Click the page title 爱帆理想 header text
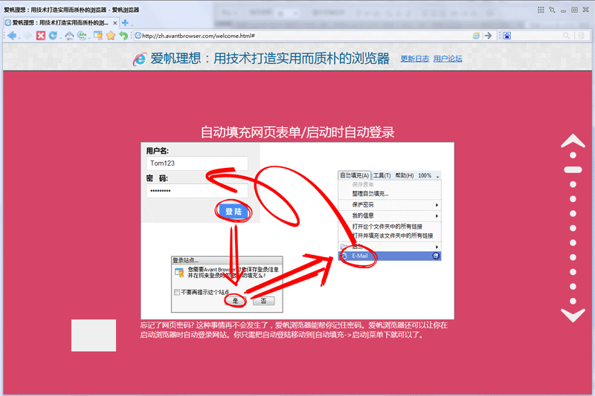 point(270,59)
